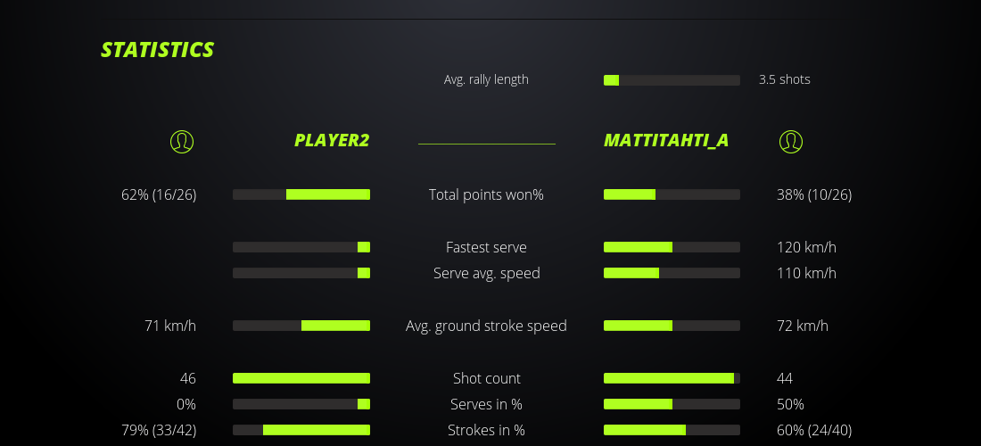
Task: Click the Avg. ground stroke speed label
Action: 486,326
